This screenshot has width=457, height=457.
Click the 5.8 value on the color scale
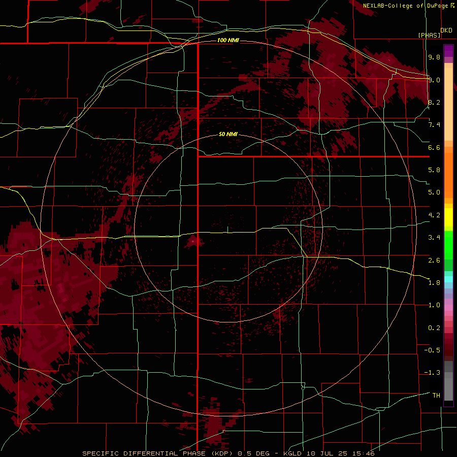434,170
